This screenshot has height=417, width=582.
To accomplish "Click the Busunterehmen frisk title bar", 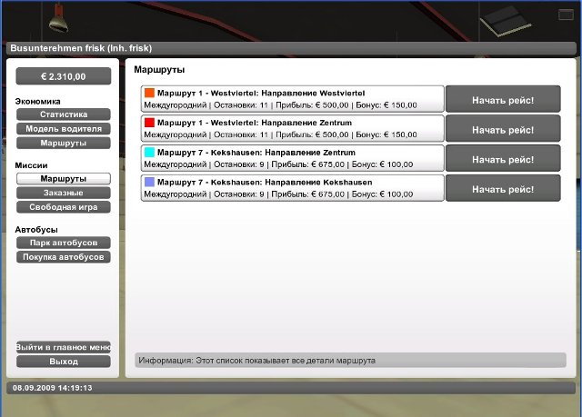I will (291, 48).
